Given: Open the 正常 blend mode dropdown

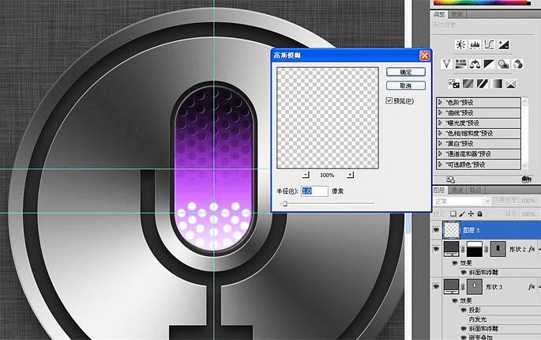Looking at the screenshot, I should [462, 201].
